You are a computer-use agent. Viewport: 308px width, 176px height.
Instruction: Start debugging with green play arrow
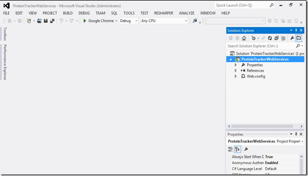[85, 21]
